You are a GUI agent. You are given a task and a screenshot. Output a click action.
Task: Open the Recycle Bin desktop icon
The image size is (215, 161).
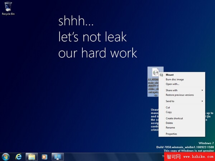point(8,9)
